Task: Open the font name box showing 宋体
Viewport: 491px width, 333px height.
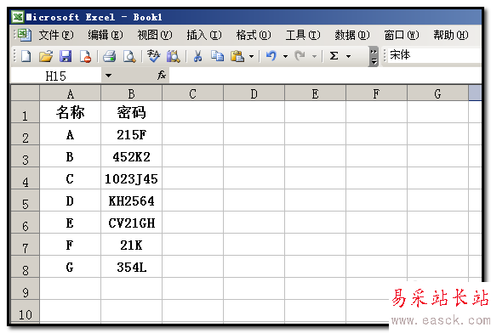Action: click(x=434, y=55)
